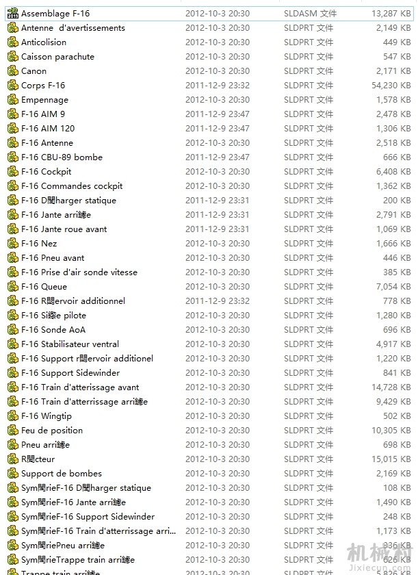Select the Feu de position assembly icon
The image size is (418, 575).
pyautogui.click(x=13, y=431)
